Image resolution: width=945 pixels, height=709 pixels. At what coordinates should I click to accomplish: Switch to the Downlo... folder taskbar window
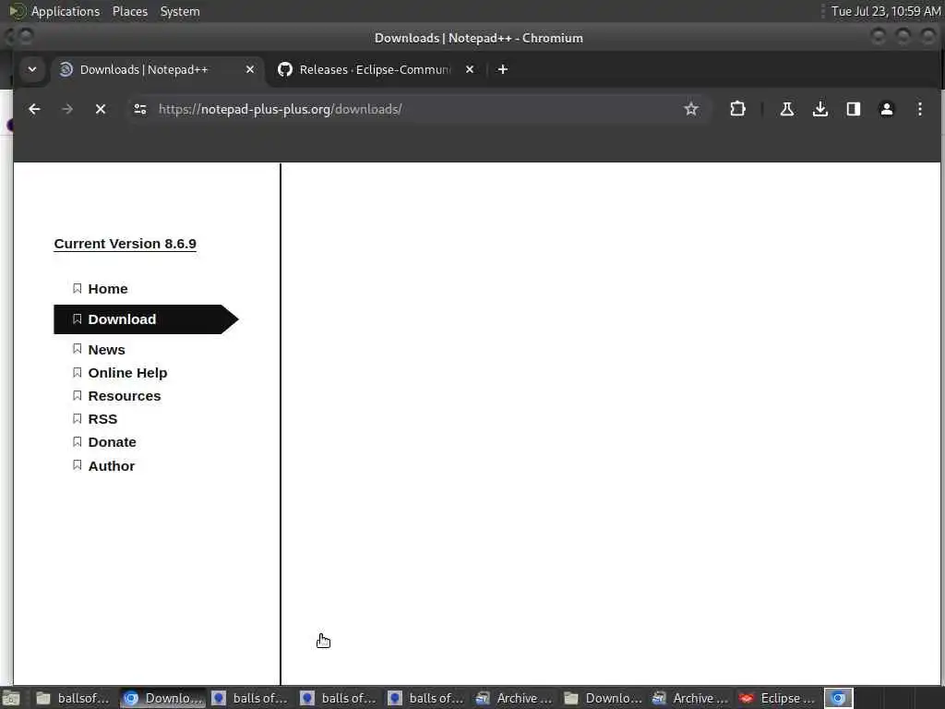(602, 698)
